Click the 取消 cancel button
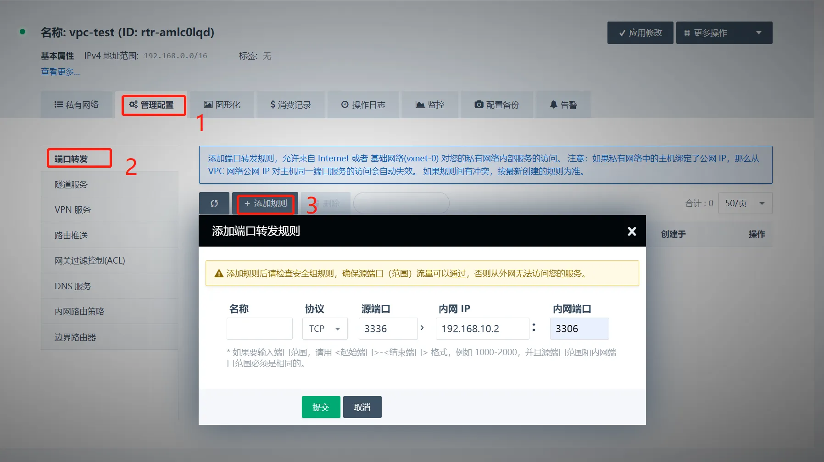This screenshot has height=462, width=824. click(x=362, y=407)
